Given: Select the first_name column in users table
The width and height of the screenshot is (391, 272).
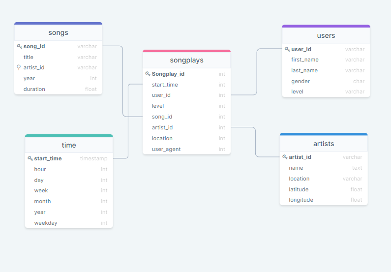Looking at the screenshot, I should (304, 60).
